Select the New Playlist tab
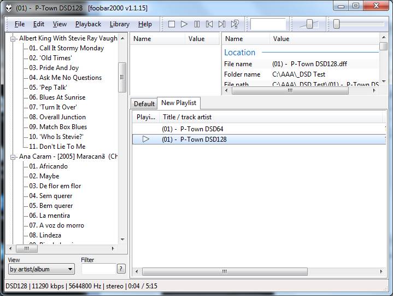Image resolution: width=393 pixels, height=296 pixels. (179, 103)
